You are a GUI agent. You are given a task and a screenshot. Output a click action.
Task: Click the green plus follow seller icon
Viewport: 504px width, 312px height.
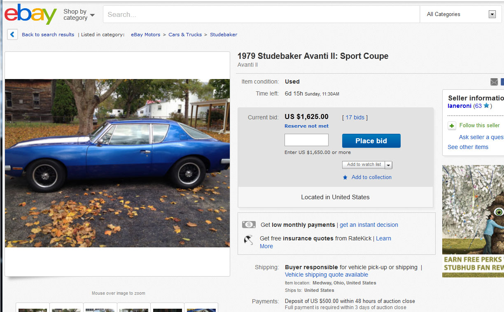[452, 126]
